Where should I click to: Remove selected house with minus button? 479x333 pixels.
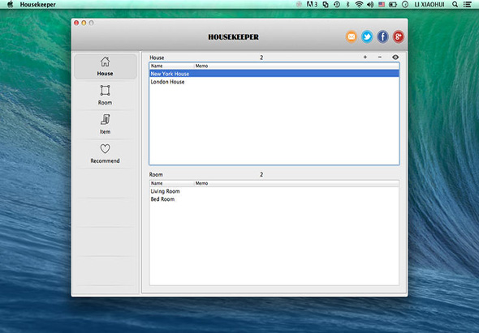pyautogui.click(x=380, y=57)
